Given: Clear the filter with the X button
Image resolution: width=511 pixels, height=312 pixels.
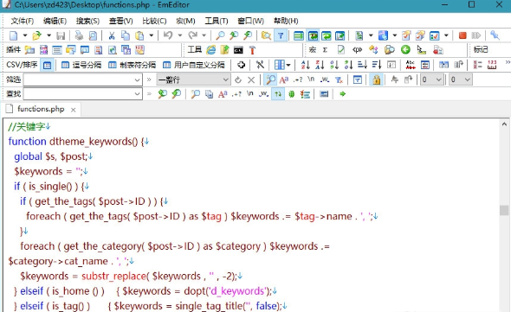Looking at the screenshot, I should (251, 80).
